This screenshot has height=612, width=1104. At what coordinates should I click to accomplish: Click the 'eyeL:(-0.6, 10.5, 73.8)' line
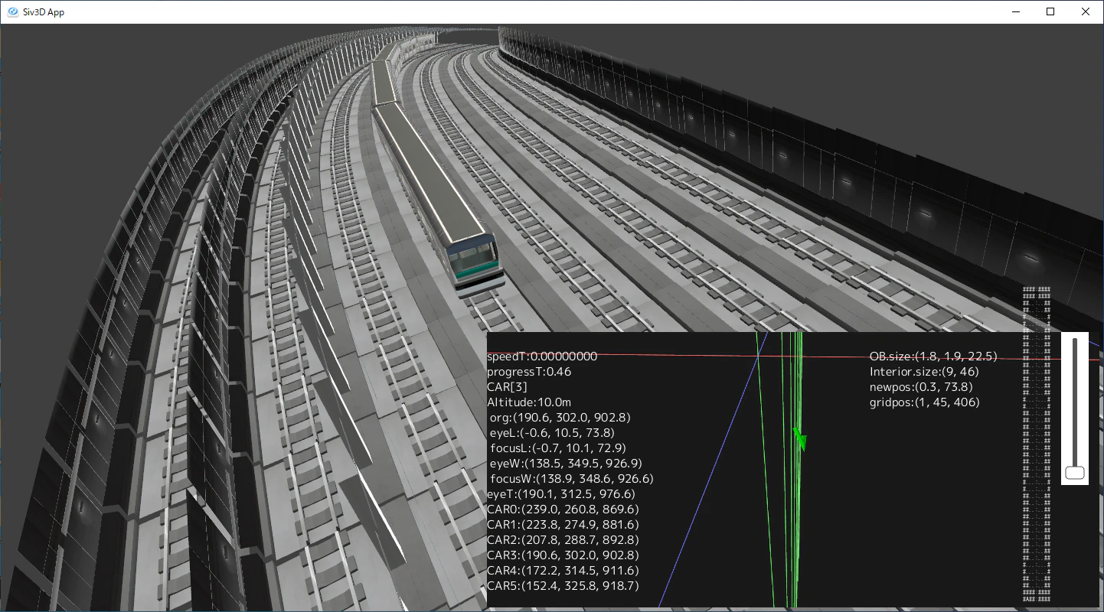552,433
